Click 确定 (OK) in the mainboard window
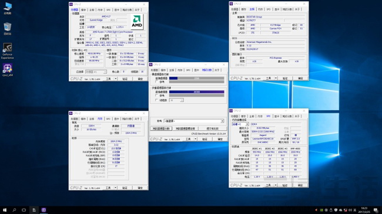Image resolution: width=382 pixels, height=214 pixels. [x=300, y=79]
